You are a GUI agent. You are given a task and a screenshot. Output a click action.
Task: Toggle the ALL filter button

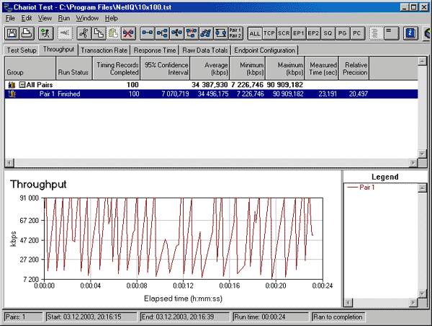255,33
